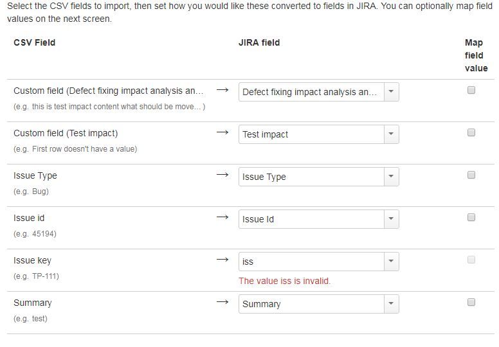
Task: Expand the Issue Id JIRA field dropdown arrow
Action: point(391,219)
